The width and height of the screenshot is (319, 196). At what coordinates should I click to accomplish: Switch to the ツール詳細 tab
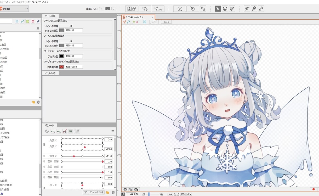tap(50, 16)
